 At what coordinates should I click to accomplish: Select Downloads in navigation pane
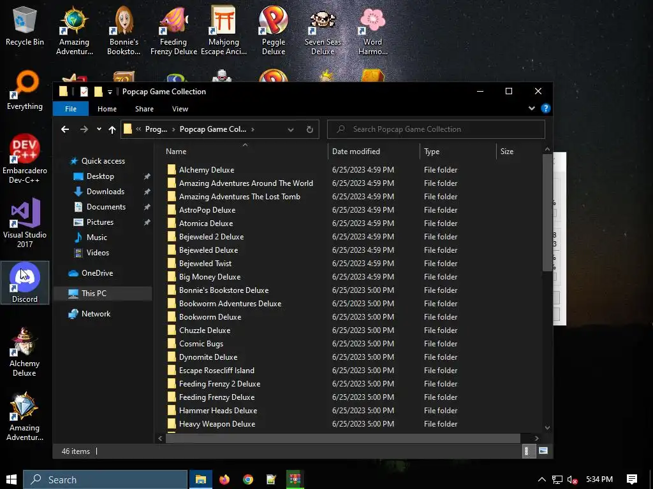(105, 192)
